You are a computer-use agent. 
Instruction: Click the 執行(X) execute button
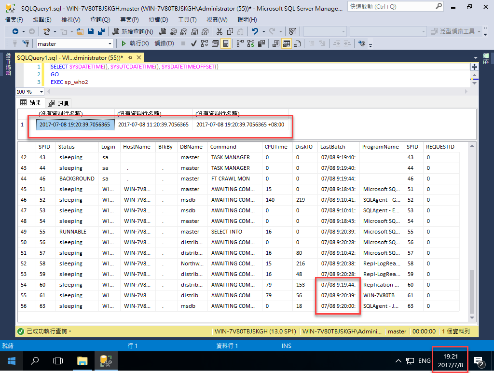[x=135, y=43]
